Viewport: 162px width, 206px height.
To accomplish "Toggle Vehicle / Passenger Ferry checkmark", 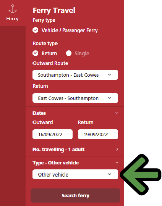I will click(x=36, y=30).
